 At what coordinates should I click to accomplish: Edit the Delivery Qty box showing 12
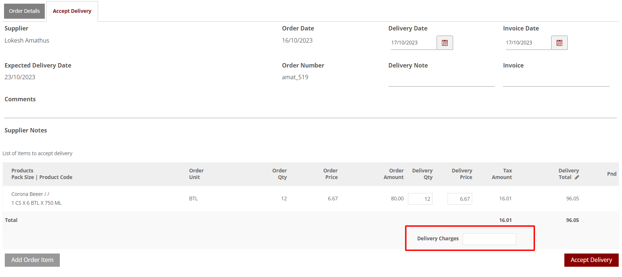click(x=420, y=199)
